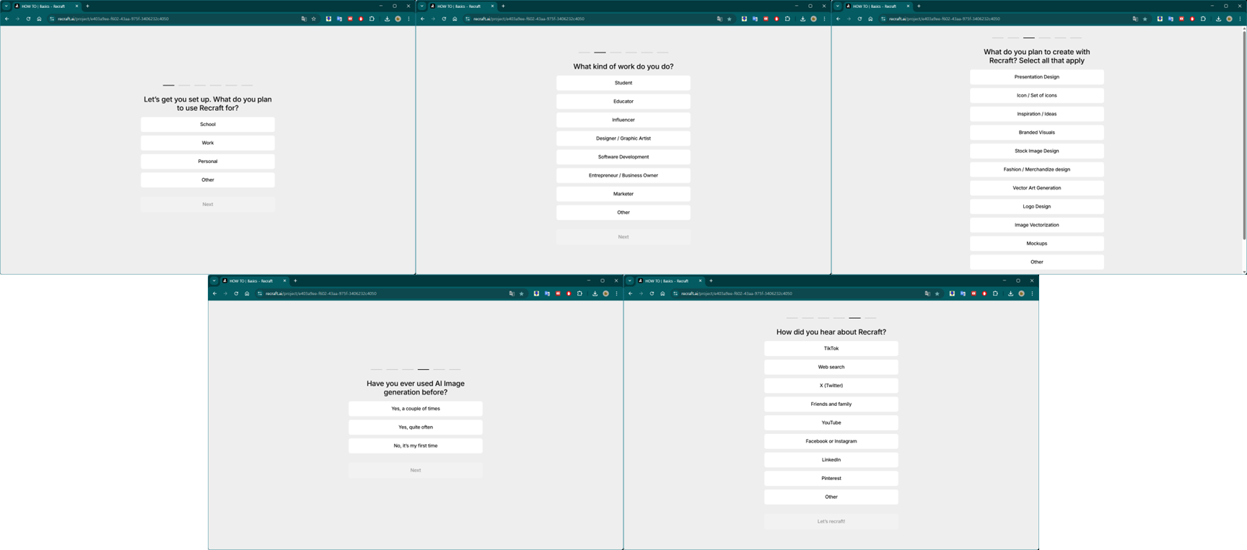
Task: Select HOW TO tab in 'plan to use Recraft for' window
Action: (46, 6)
